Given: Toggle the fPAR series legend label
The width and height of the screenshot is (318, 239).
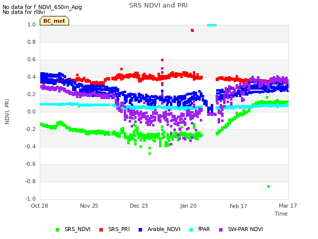Looking at the screenshot, I should [x=204, y=229].
